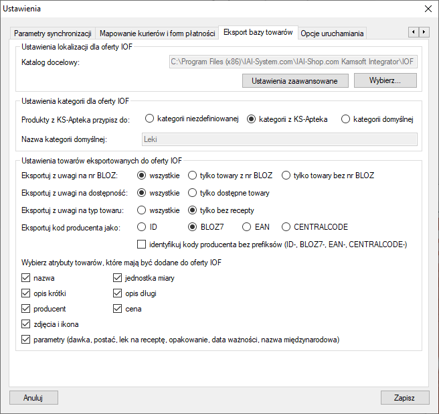Go to Opcje uruchamiania tab
The height and width of the screenshot is (414, 439).
(332, 33)
